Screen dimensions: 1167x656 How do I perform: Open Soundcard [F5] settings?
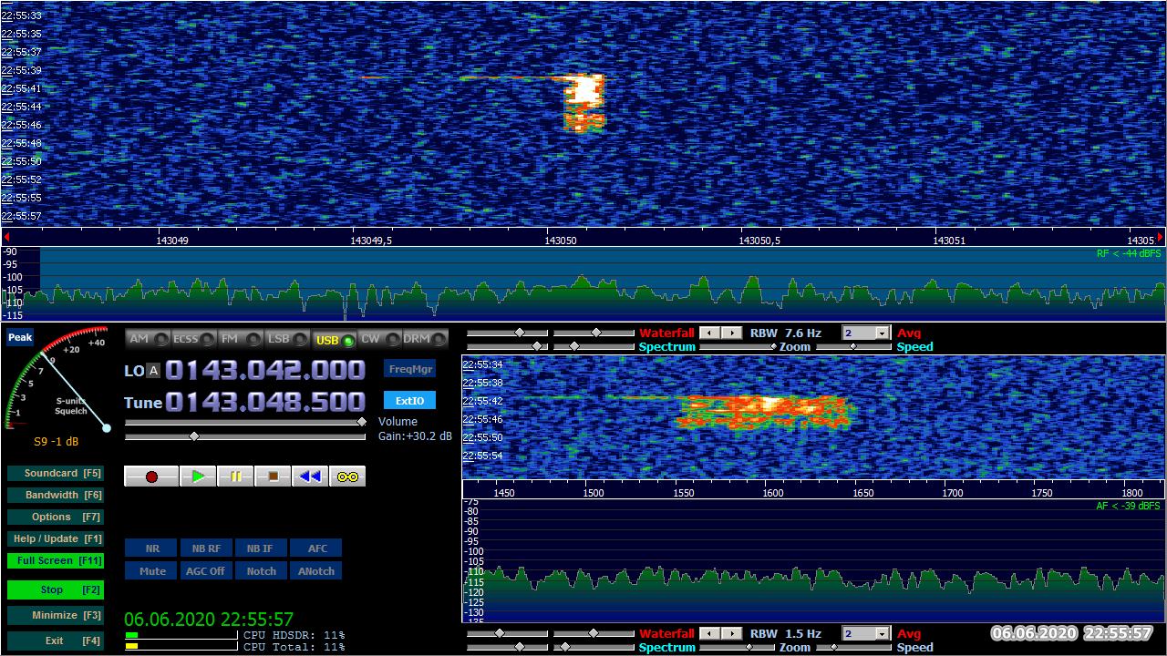click(55, 474)
